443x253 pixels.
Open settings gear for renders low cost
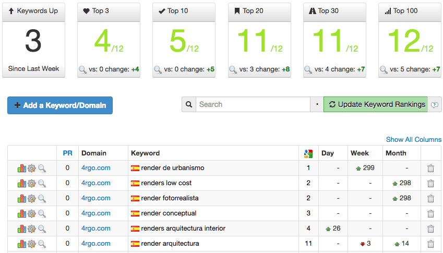point(32,184)
